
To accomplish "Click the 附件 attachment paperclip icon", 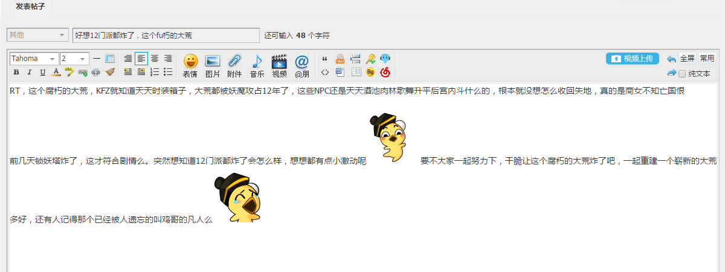I will pos(234,65).
